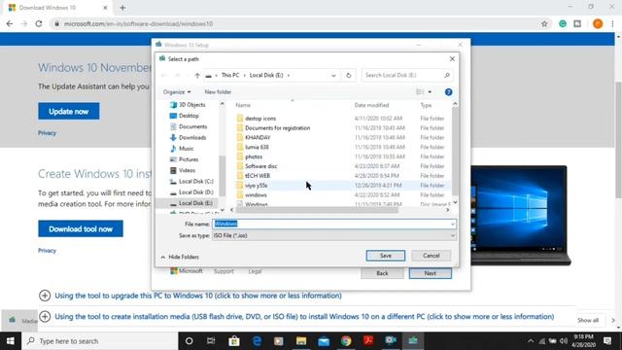Select the 'destop icons' folder
This screenshot has width=622, height=350.
[260, 119]
